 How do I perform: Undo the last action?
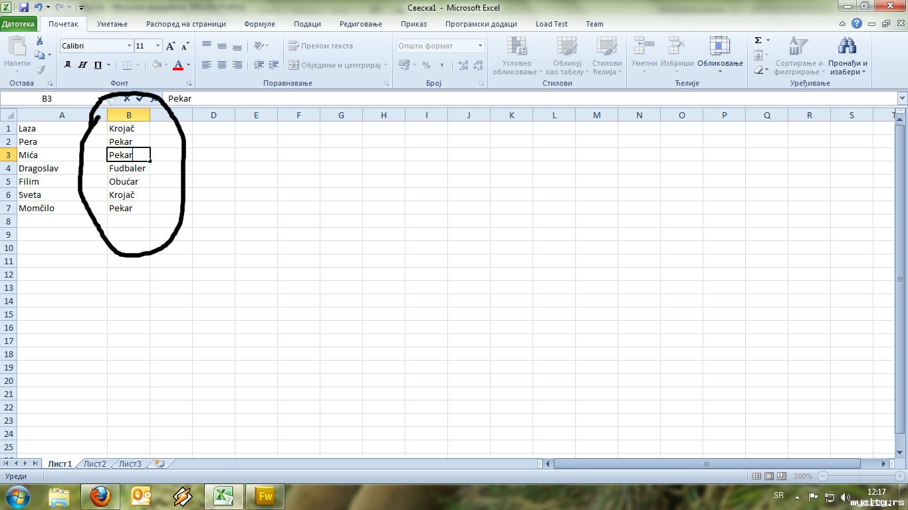38,7
